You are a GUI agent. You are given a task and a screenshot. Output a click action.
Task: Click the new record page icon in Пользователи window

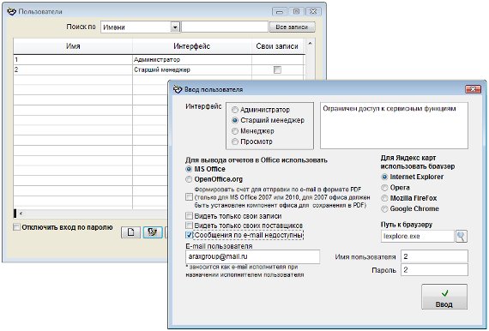(131, 232)
